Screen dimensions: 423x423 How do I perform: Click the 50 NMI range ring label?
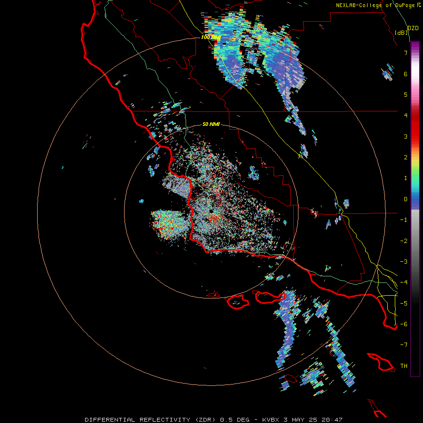pyautogui.click(x=211, y=124)
